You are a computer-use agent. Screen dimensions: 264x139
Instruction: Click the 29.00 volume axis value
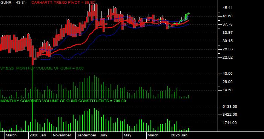227,82
